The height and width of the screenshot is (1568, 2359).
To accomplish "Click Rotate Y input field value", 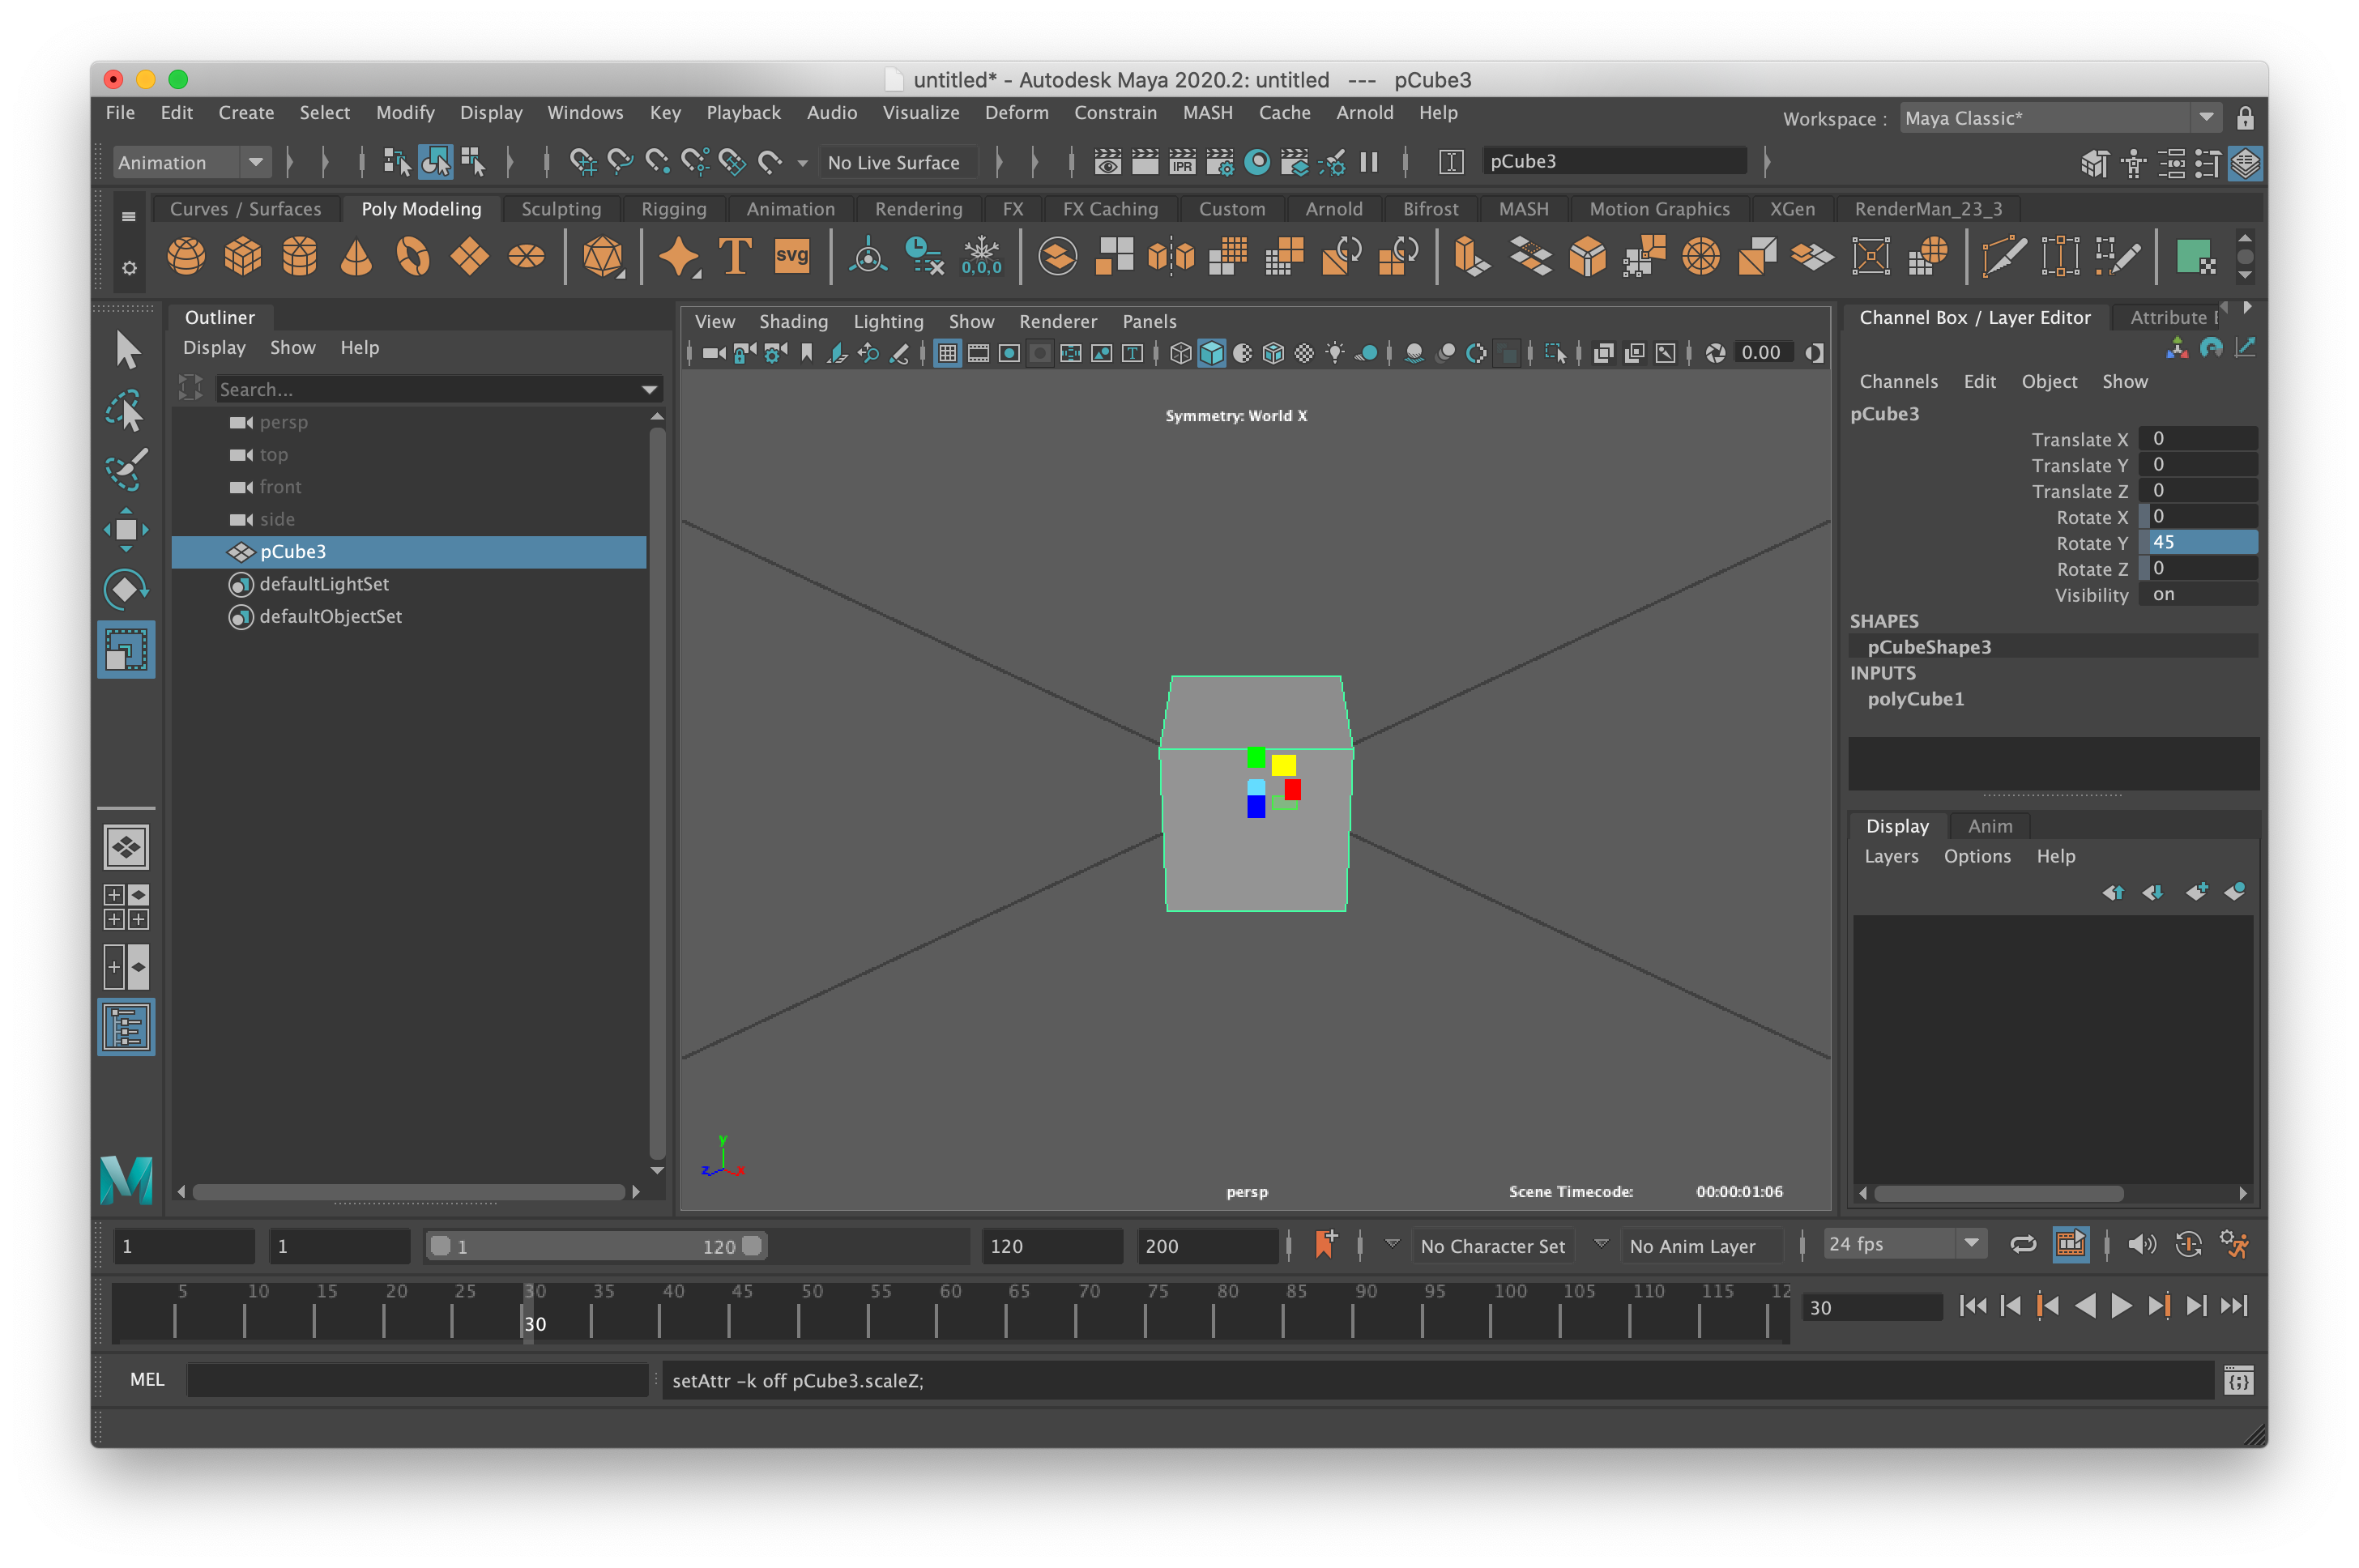I will (x=2196, y=543).
